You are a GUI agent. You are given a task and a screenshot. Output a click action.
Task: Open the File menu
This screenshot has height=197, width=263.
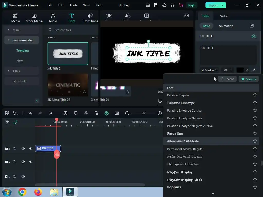tap(50, 5)
